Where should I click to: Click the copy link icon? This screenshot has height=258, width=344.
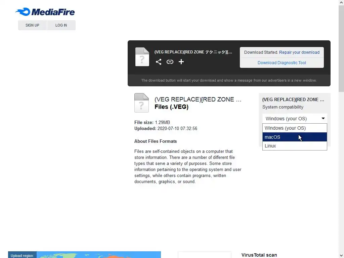coord(170,62)
